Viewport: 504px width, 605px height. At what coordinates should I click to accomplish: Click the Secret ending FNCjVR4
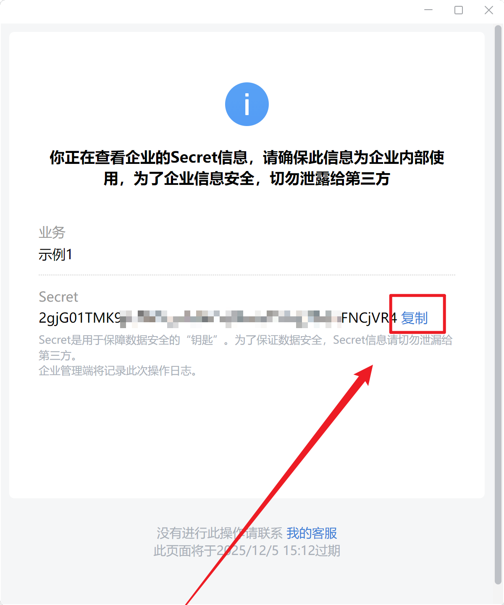[369, 318]
